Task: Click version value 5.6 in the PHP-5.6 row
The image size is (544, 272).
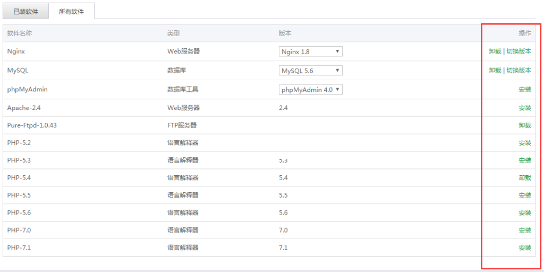Action: click(283, 212)
